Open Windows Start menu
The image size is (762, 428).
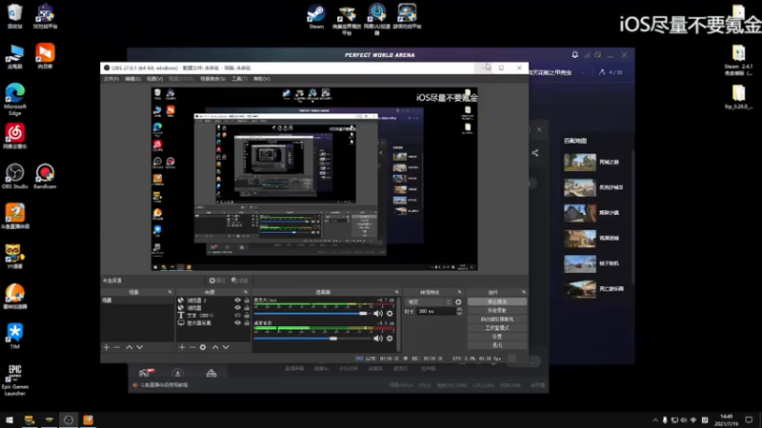tap(10, 419)
